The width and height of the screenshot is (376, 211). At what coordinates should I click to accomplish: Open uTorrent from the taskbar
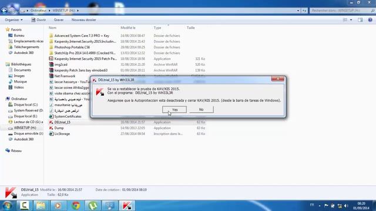93,206
